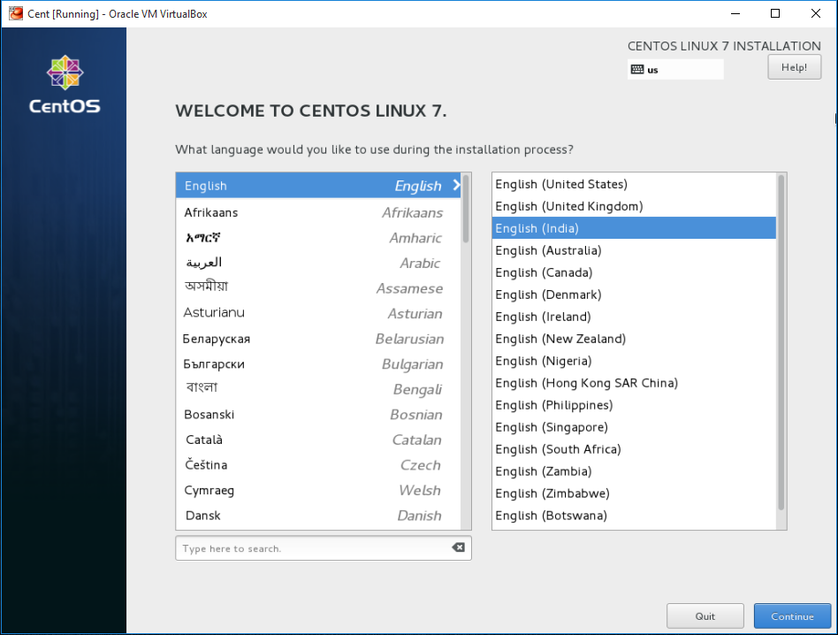This screenshot has height=635, width=838.
Task: Click the VirtualBox icon in the title bar
Action: [16, 13]
